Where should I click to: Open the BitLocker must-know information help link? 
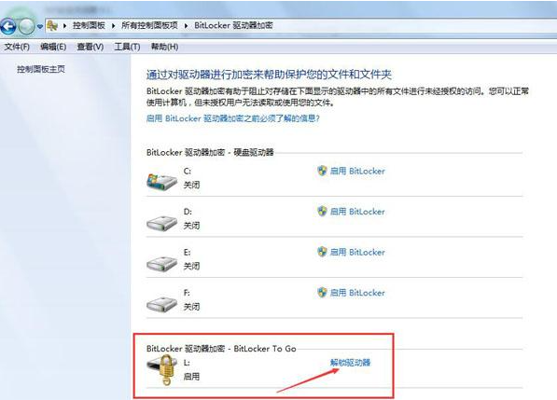point(233,118)
